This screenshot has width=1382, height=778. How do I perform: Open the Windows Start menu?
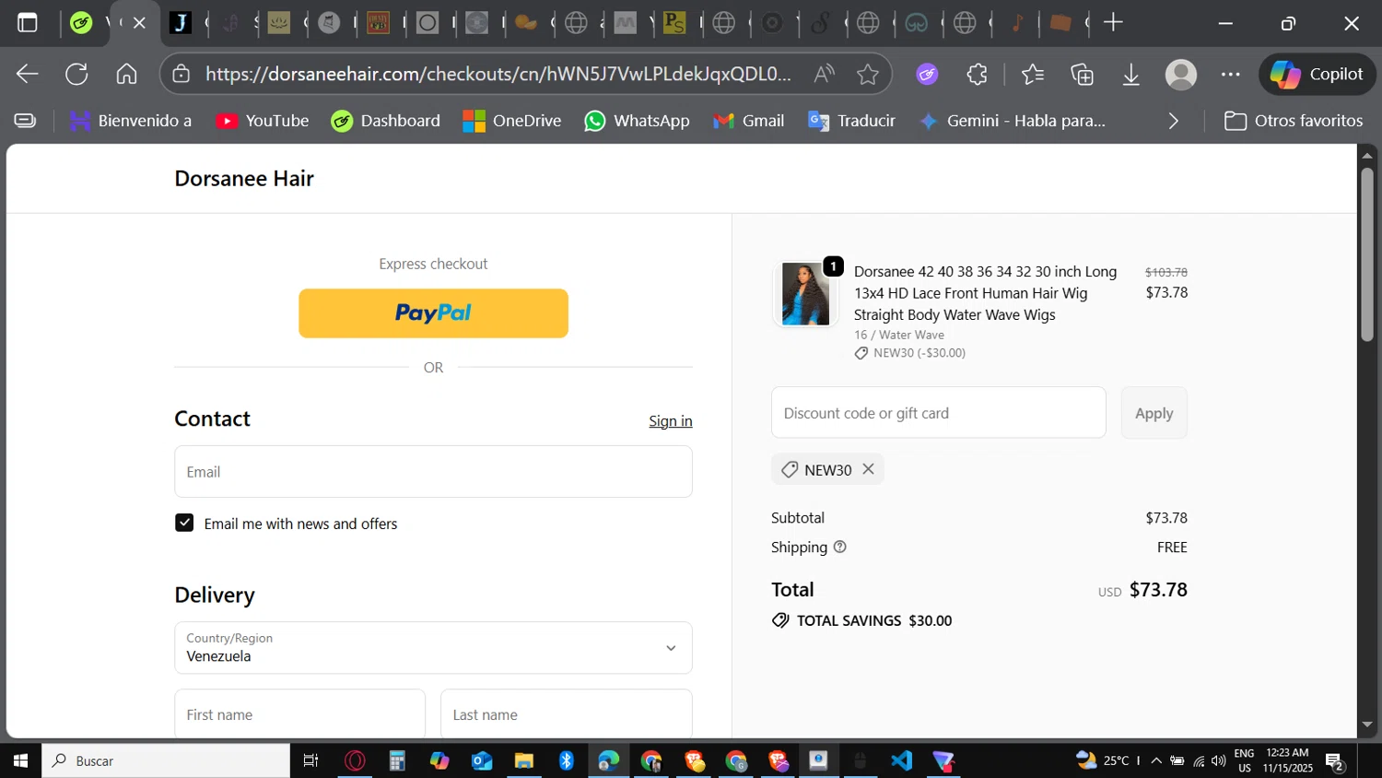[20, 760]
